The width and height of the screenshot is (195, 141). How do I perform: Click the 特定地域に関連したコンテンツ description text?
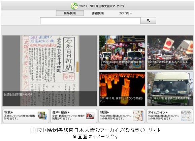(x=116, y=117)
